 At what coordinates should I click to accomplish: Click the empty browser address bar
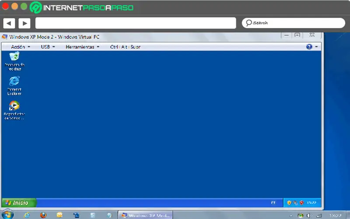tap(136, 23)
